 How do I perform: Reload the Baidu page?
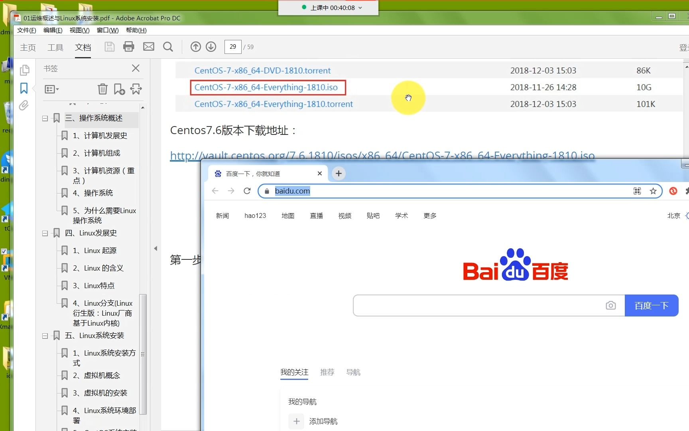coord(247,191)
